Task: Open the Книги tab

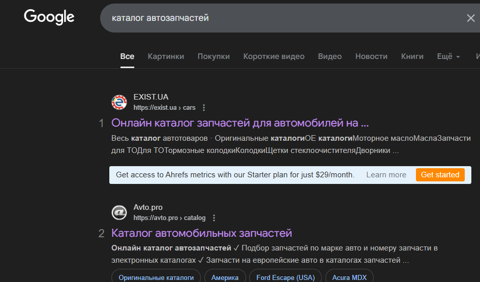Action: [x=412, y=56]
